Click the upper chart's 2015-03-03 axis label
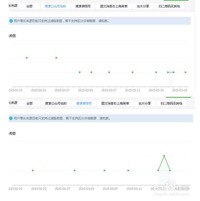Viewport: 200px width, 201px height. pos(86,90)
